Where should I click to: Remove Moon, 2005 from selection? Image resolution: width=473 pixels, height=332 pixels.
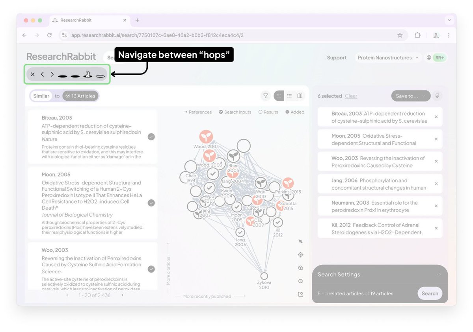coord(436,139)
